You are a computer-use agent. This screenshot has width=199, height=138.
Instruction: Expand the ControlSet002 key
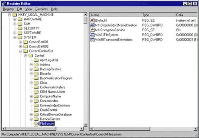[x=20, y=46]
